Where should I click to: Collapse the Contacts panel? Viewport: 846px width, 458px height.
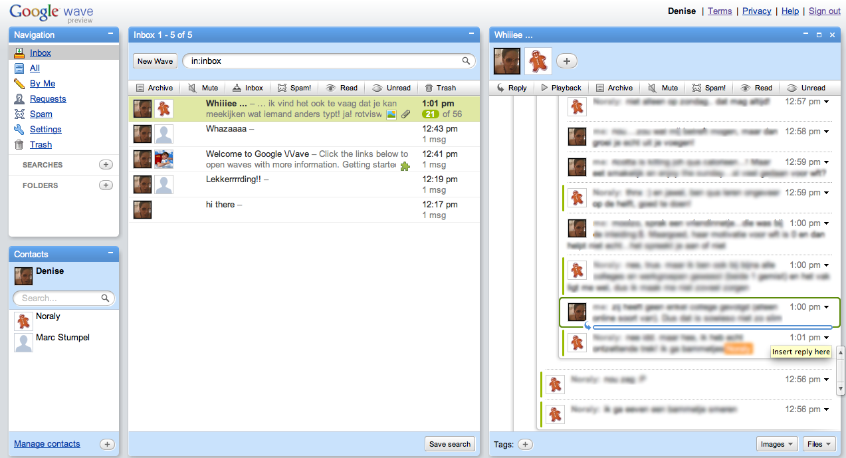[110, 253]
